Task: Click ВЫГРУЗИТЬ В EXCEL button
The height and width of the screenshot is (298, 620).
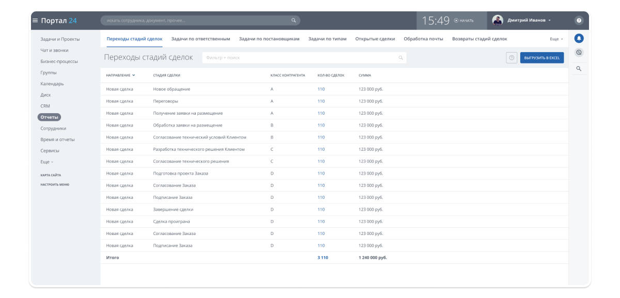Action: click(x=542, y=58)
